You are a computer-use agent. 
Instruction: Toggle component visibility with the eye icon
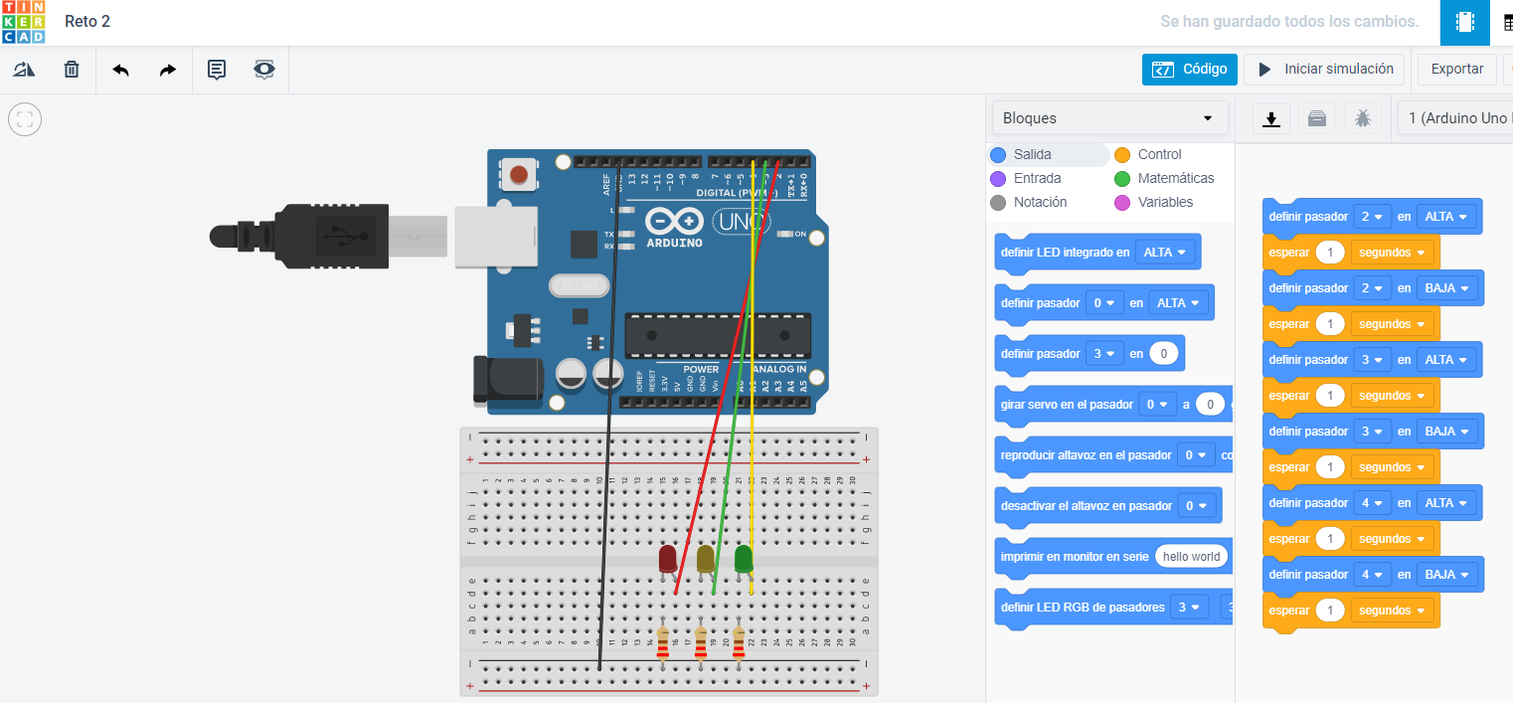[263, 70]
